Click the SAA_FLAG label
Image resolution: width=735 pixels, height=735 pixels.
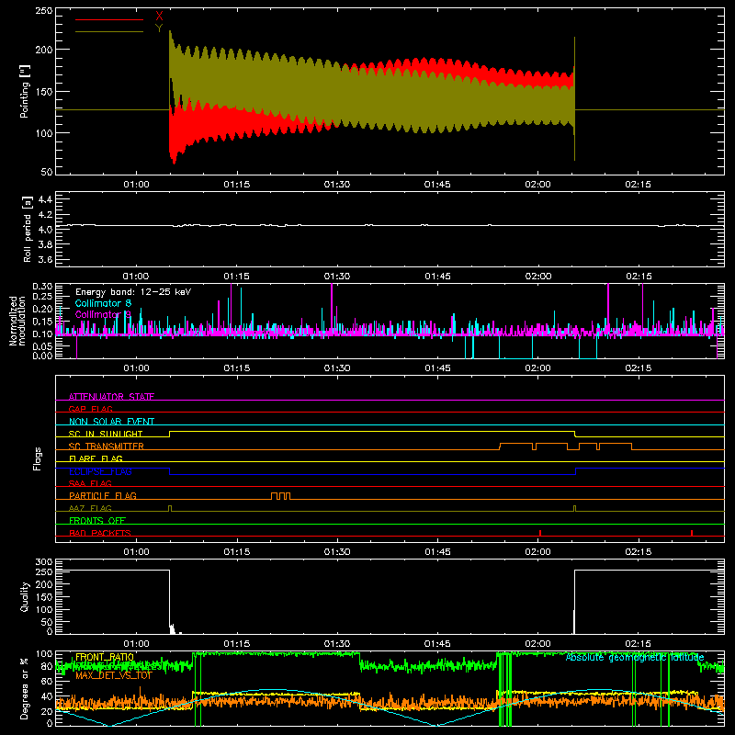point(90,483)
